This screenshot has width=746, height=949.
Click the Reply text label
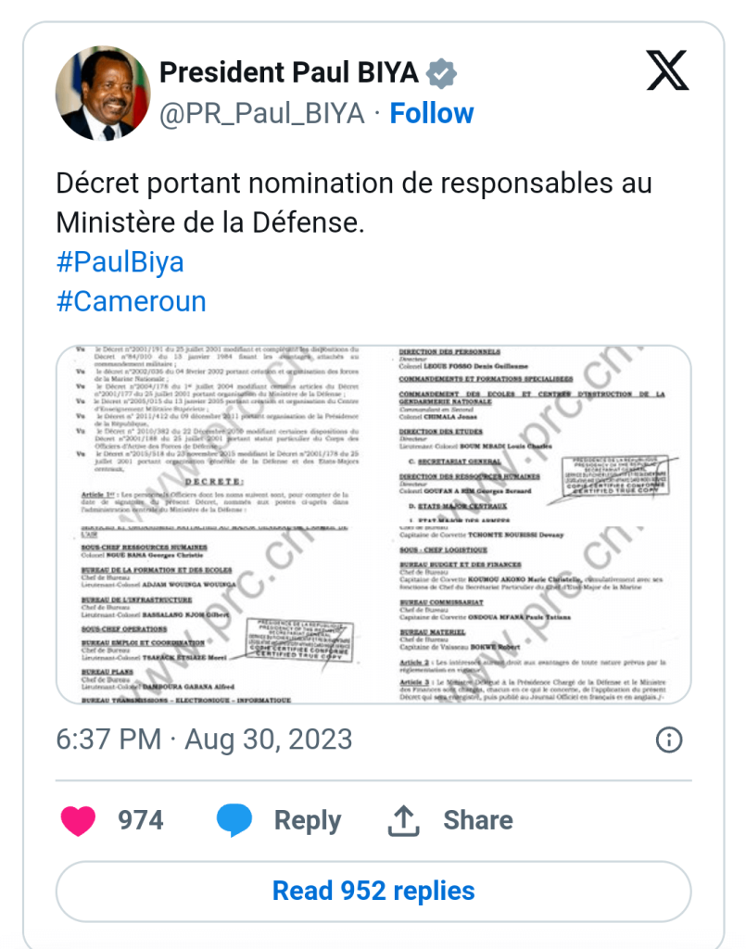coord(308,820)
